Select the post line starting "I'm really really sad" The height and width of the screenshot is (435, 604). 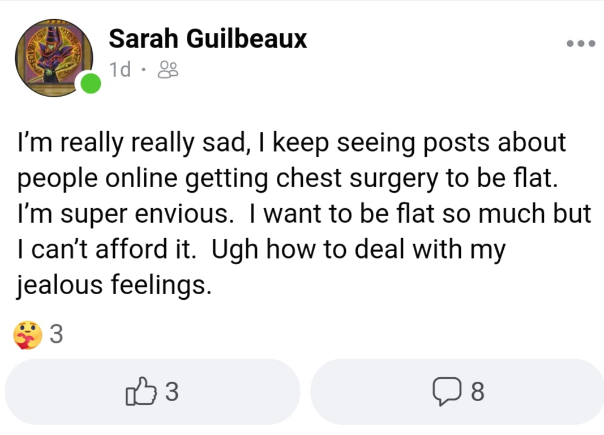pyautogui.click(x=292, y=143)
